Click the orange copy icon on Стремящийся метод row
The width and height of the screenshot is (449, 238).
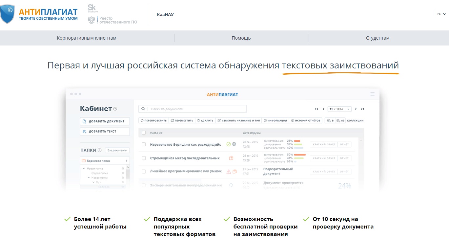tap(231, 158)
